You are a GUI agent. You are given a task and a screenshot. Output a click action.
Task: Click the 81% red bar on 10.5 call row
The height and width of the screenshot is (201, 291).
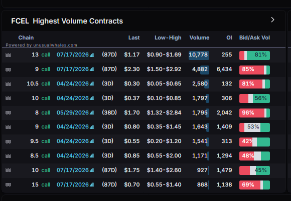pyautogui.click(x=254, y=84)
